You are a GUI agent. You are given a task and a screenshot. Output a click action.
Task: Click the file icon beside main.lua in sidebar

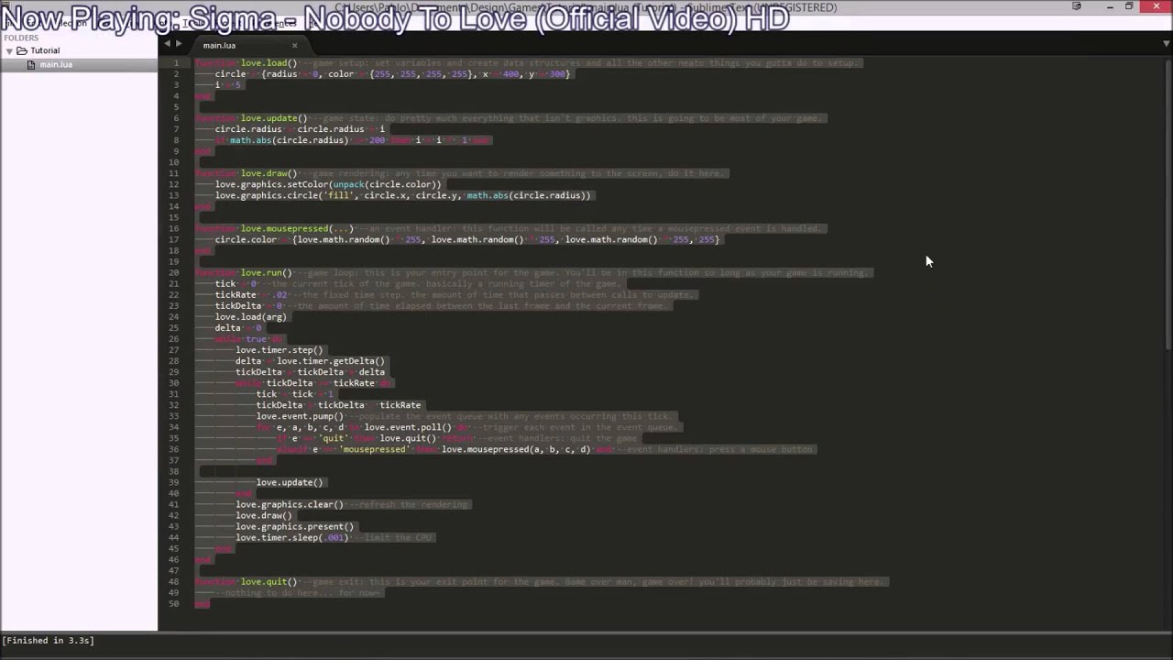[32, 65]
